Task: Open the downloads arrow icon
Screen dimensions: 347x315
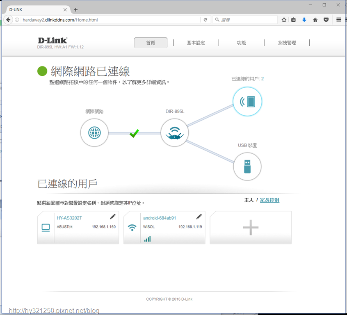Action: [x=304, y=20]
